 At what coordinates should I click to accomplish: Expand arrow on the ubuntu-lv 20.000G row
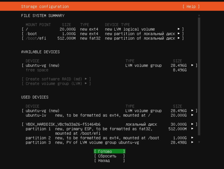pos(192,115)
